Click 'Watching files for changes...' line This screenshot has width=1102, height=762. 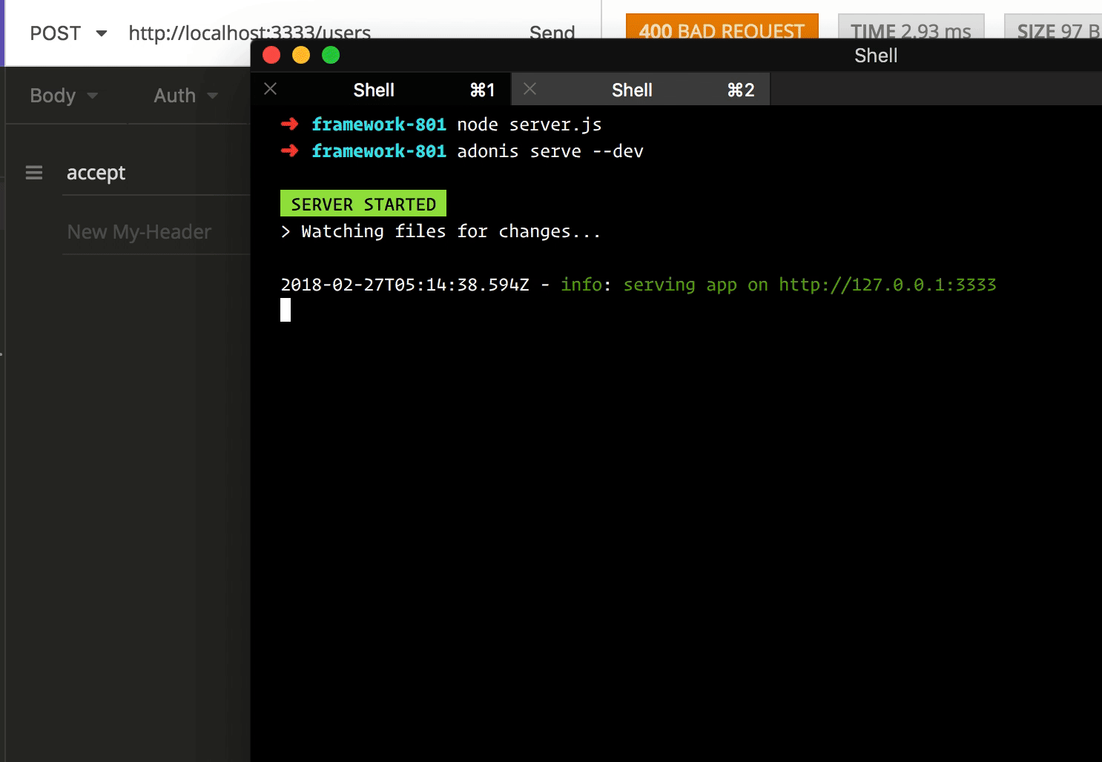click(441, 231)
